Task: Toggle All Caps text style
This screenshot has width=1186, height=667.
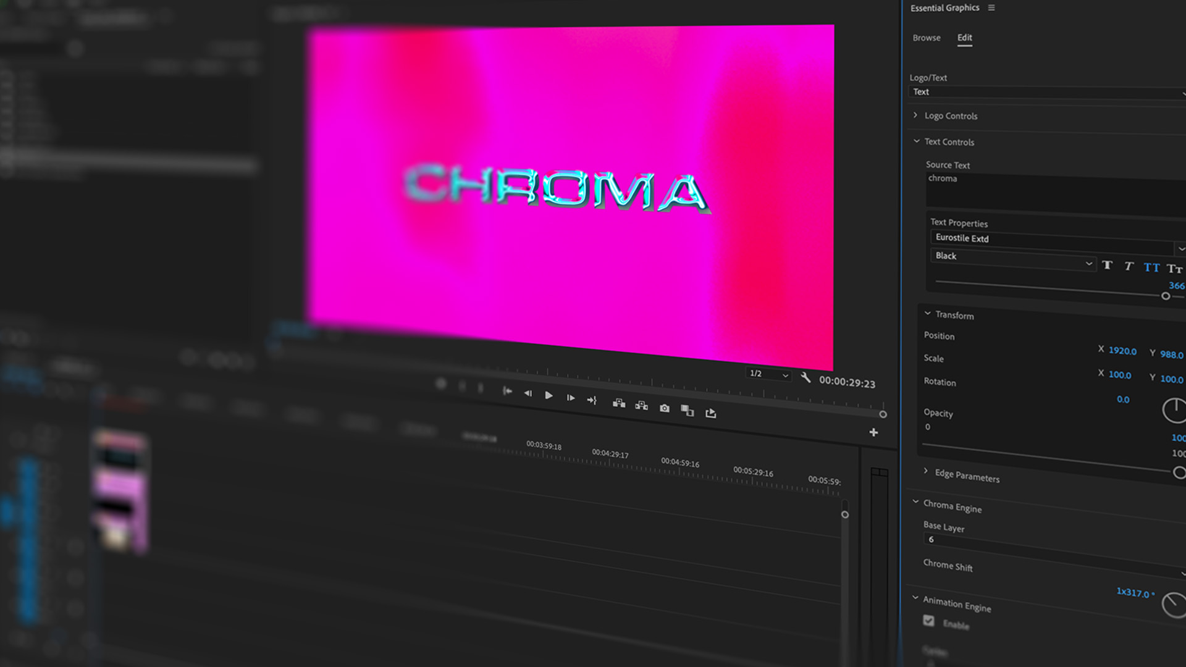Action: pyautogui.click(x=1151, y=267)
